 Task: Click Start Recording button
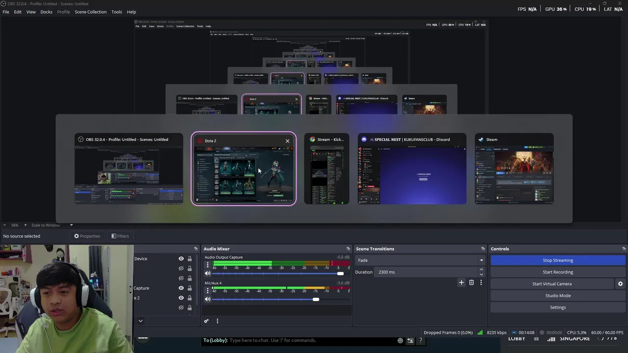coord(558,272)
